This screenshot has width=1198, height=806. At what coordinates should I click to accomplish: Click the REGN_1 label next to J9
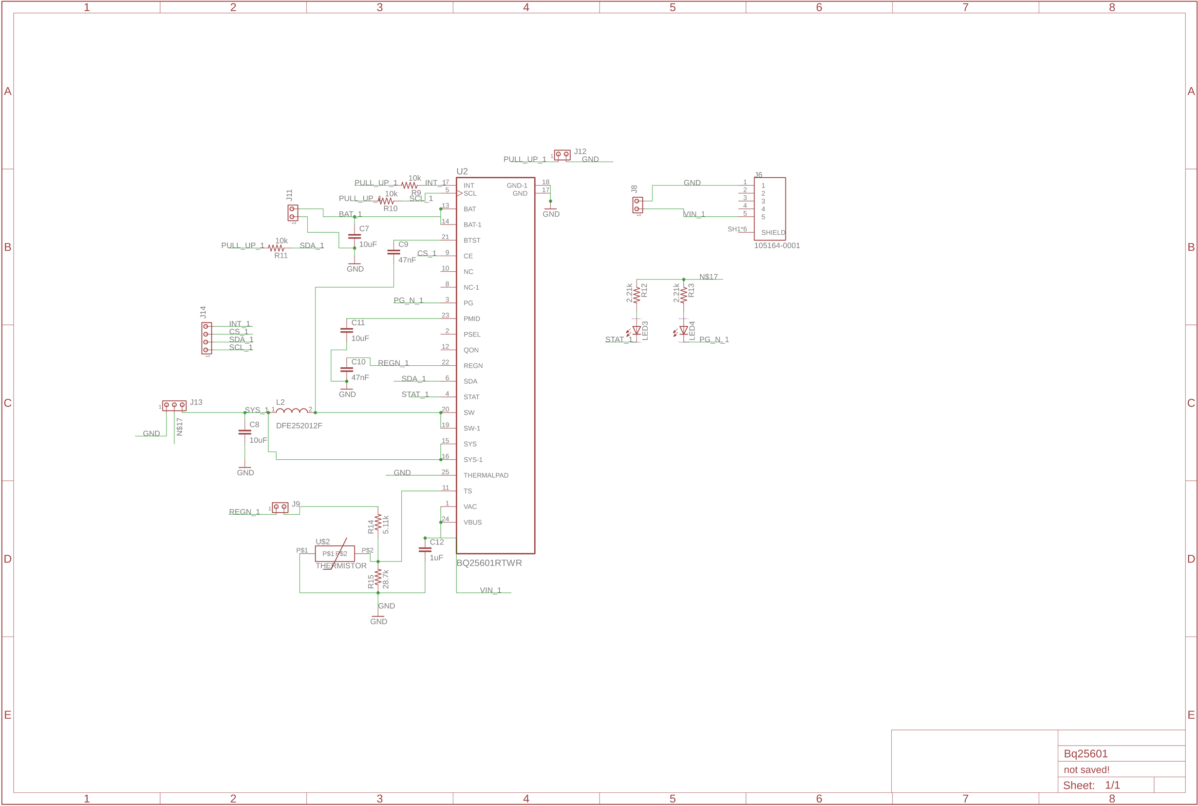pos(244,512)
